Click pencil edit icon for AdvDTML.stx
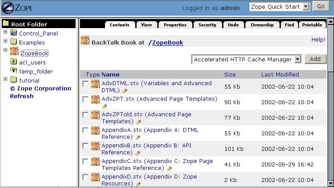This screenshot has width=334, height=188. point(125,91)
